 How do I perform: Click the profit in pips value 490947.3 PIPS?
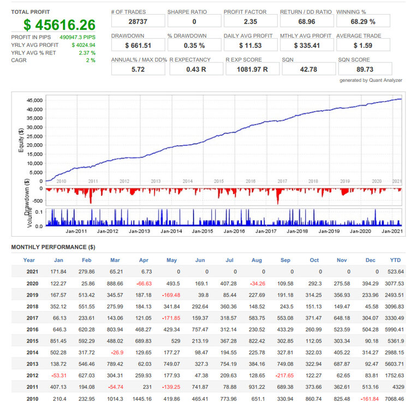[x=78, y=37]
